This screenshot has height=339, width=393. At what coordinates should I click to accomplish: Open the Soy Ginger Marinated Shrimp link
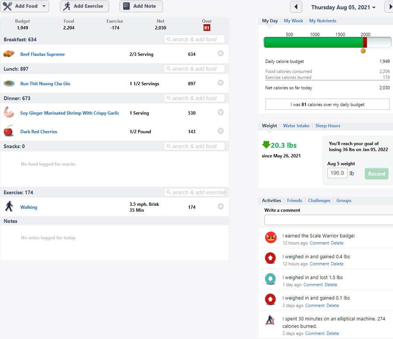coord(70,113)
